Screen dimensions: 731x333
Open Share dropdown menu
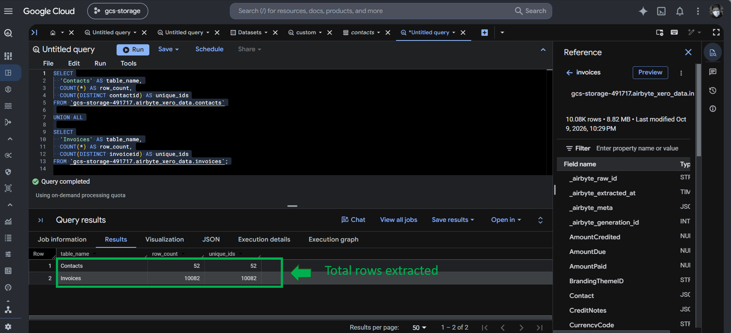tap(249, 49)
